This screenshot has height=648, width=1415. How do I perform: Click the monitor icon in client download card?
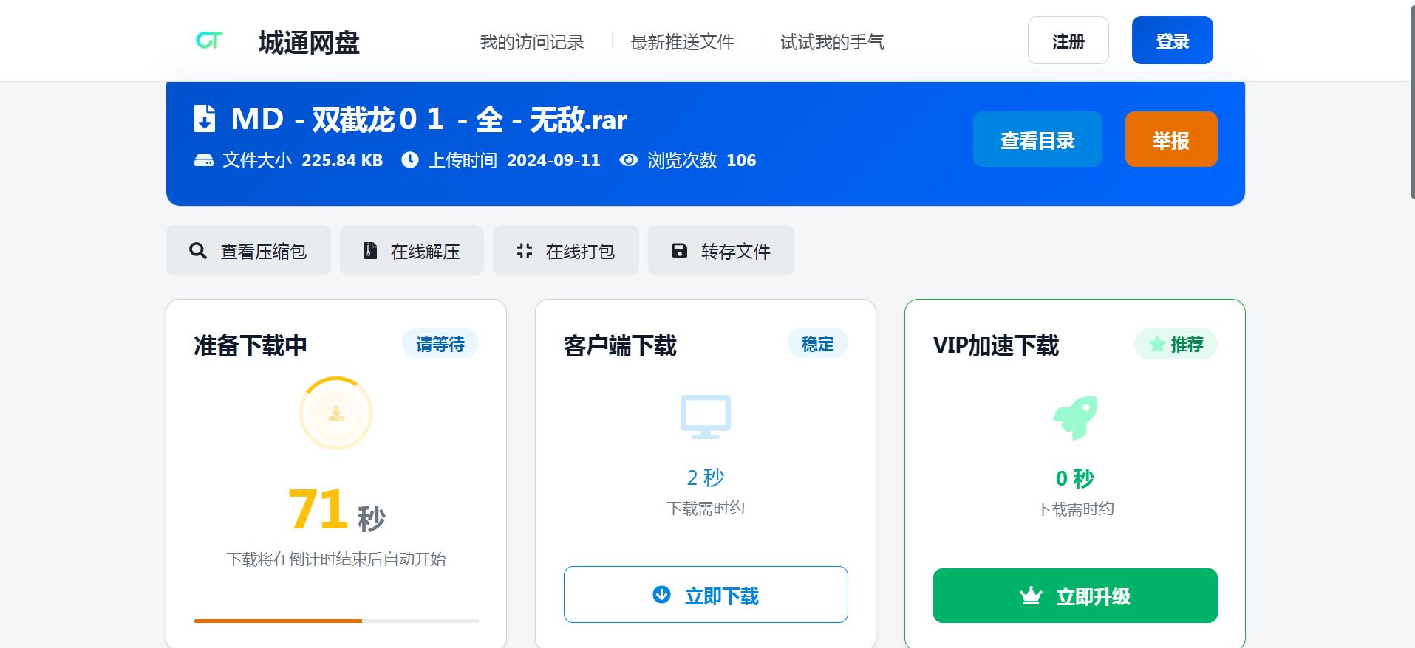tap(706, 416)
